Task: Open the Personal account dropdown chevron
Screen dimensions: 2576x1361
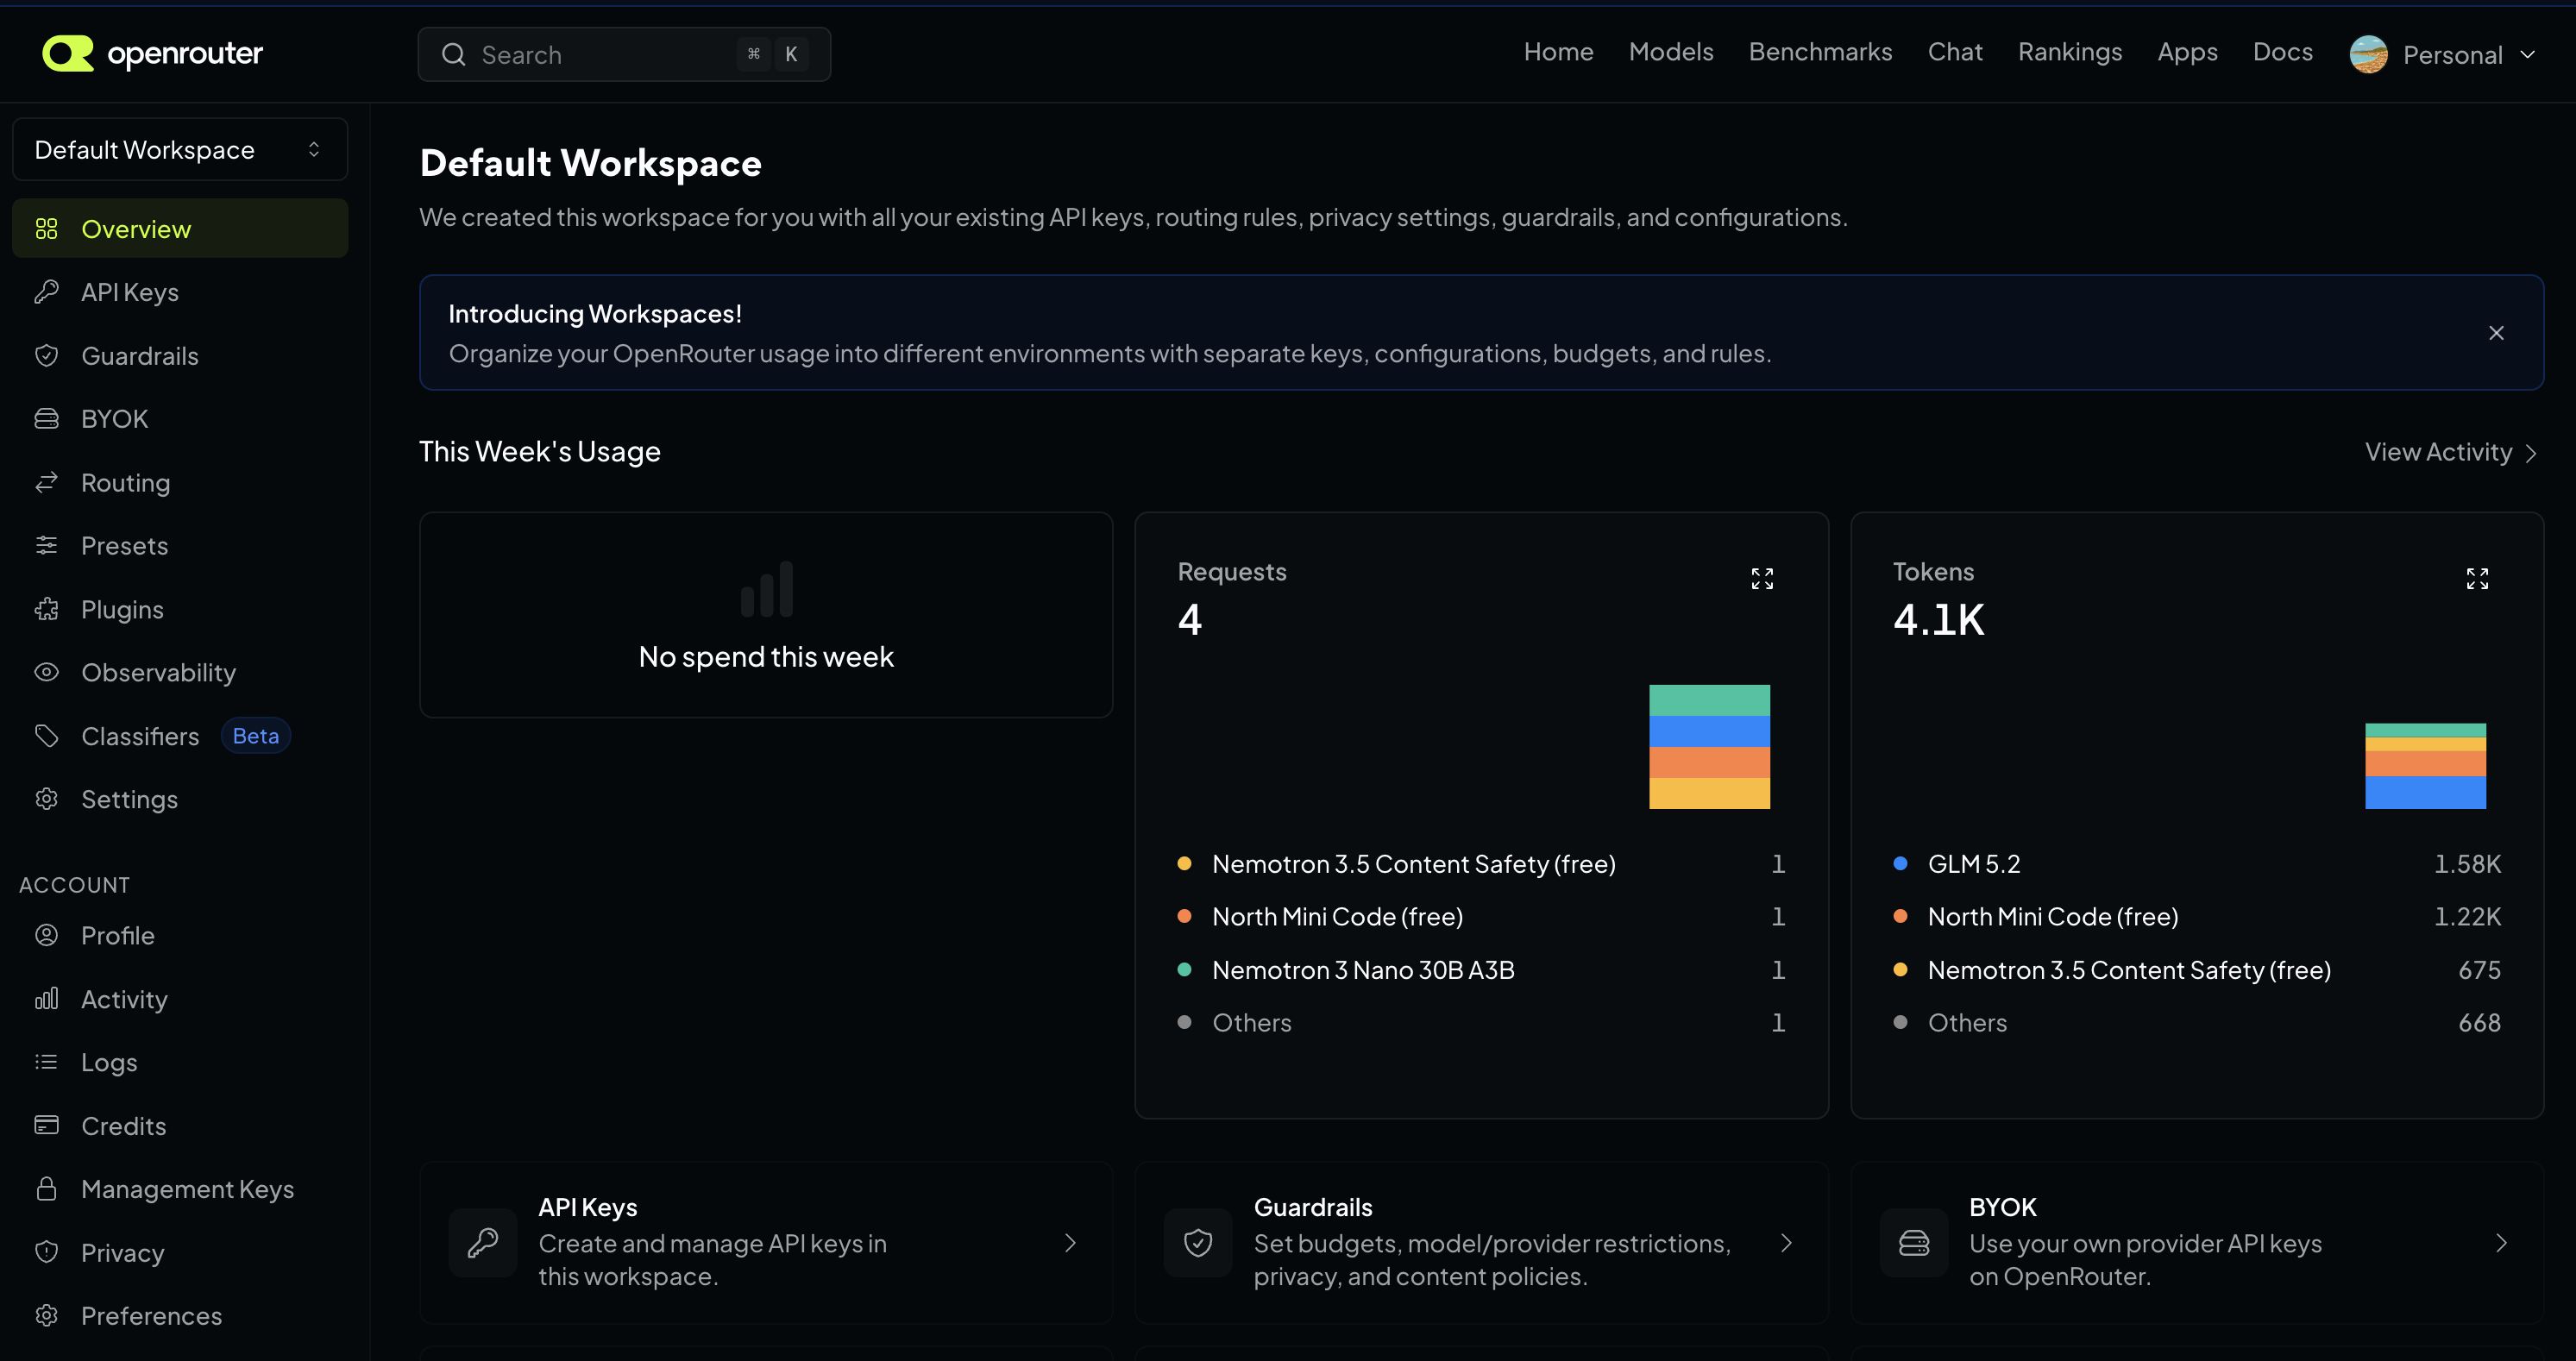Action: point(2528,55)
